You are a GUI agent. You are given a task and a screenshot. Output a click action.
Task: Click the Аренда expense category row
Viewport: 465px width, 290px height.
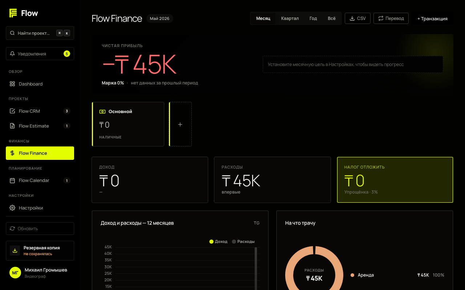tap(397, 275)
